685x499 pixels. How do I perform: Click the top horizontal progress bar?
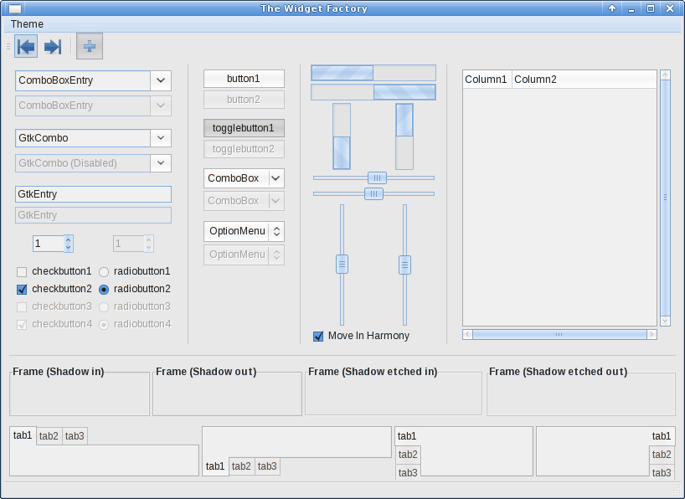(x=373, y=73)
